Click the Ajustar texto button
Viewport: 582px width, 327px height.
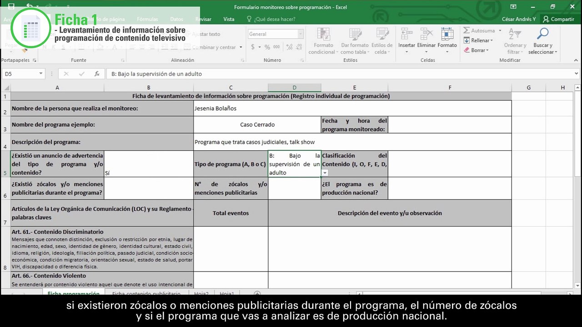coord(202,34)
